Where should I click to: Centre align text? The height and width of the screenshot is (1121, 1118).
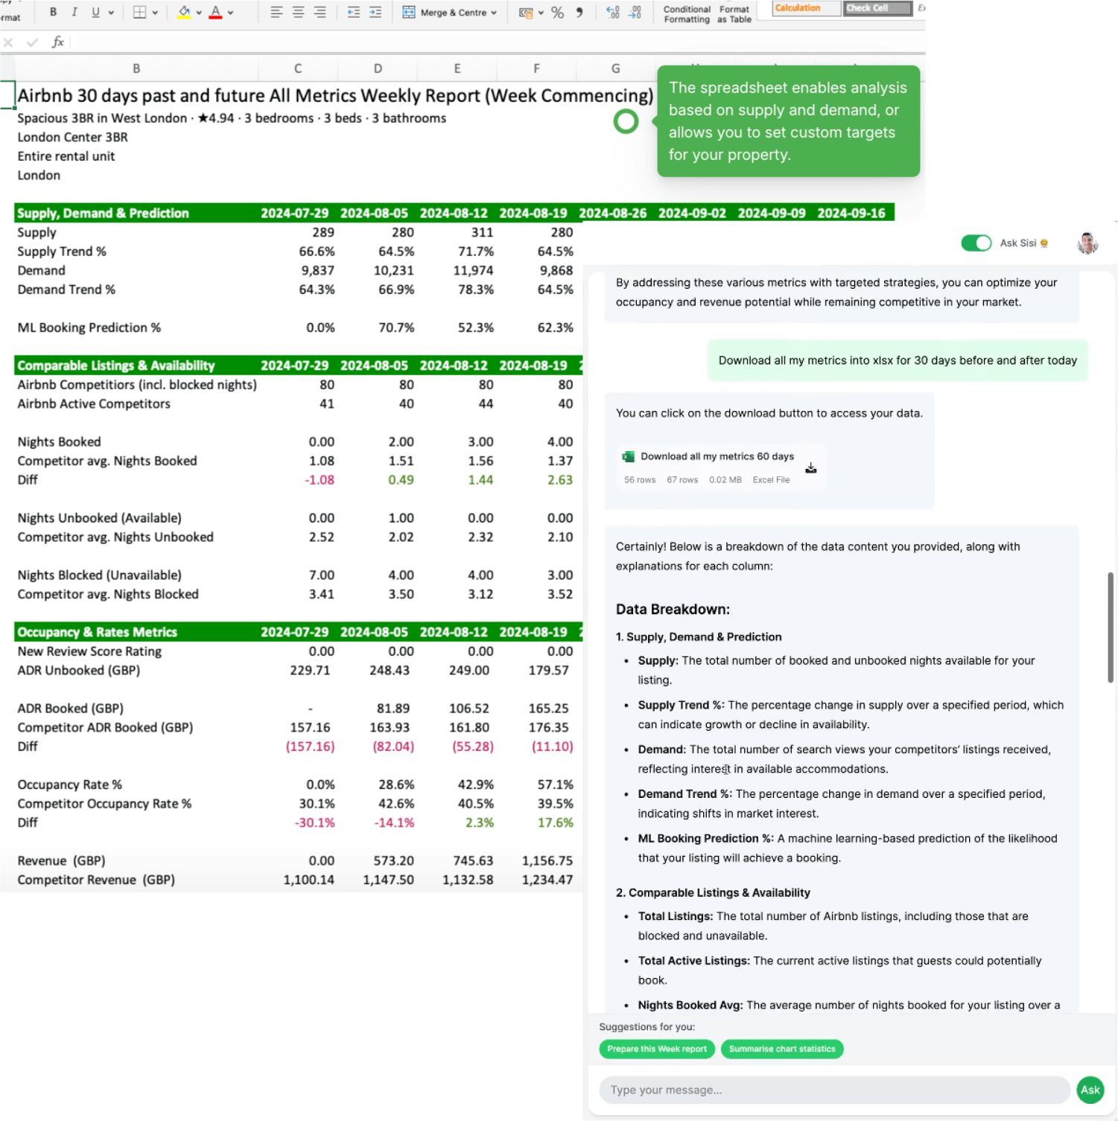coord(298,12)
